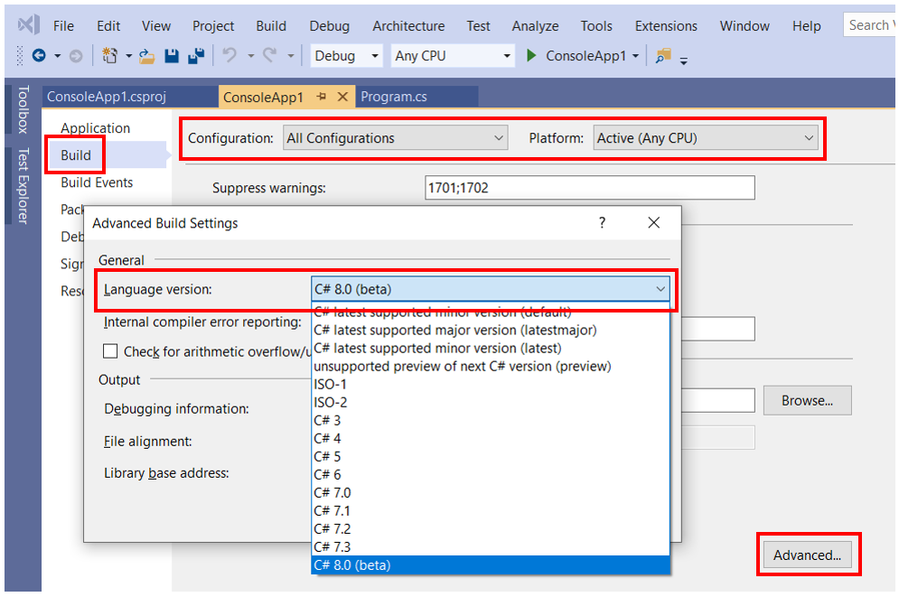Viewport: 899px width, 597px height.
Task: Open the Analyze menu
Action: (x=535, y=26)
